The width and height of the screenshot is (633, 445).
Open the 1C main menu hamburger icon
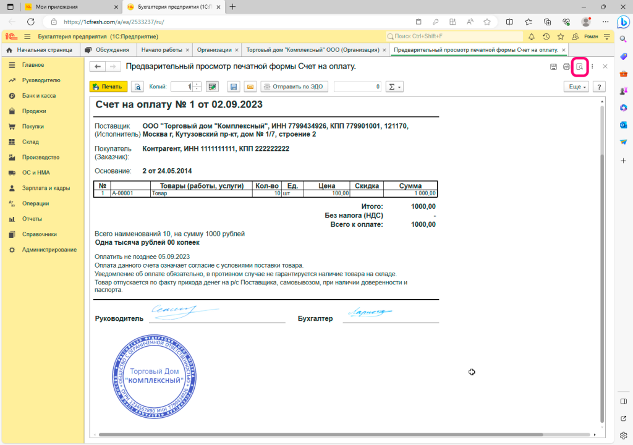click(27, 36)
